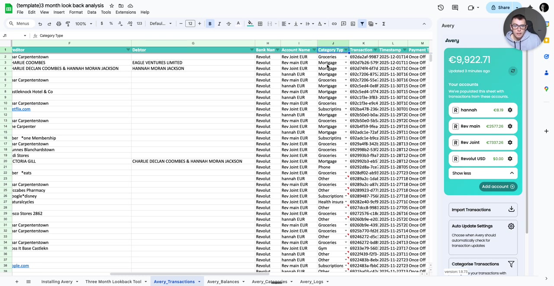
Task: Collapse the Show less accounts section
Action: coord(483,173)
